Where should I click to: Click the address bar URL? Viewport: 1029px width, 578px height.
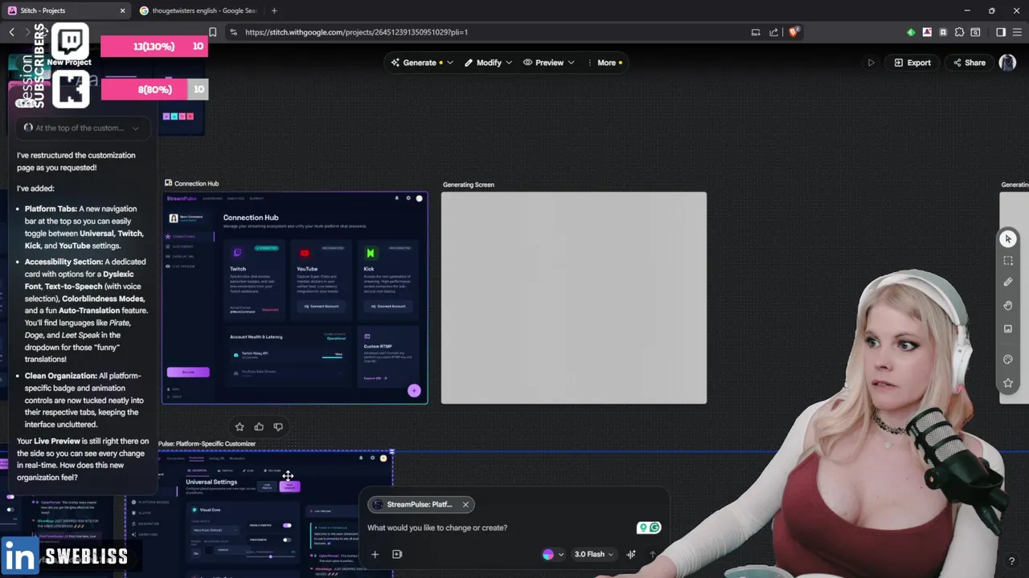(x=356, y=32)
